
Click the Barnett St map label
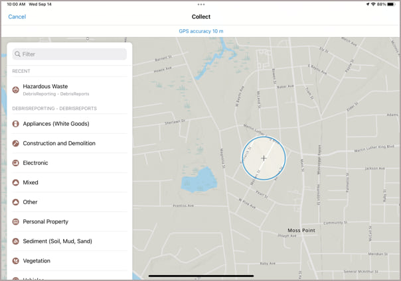tap(163, 58)
